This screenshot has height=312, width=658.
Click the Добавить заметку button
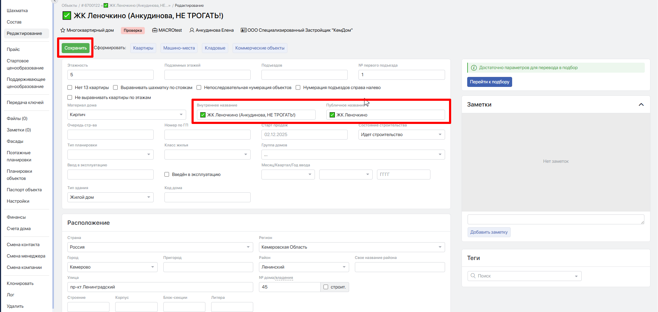(489, 232)
